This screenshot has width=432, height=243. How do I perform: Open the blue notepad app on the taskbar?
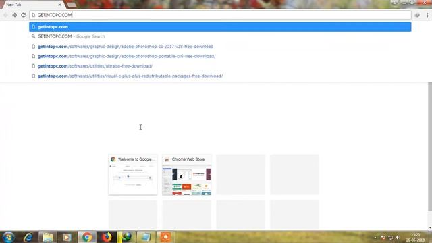tap(146, 237)
